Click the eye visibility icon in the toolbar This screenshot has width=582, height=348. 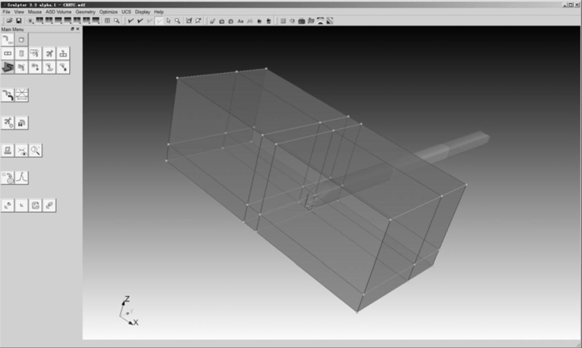click(30, 21)
